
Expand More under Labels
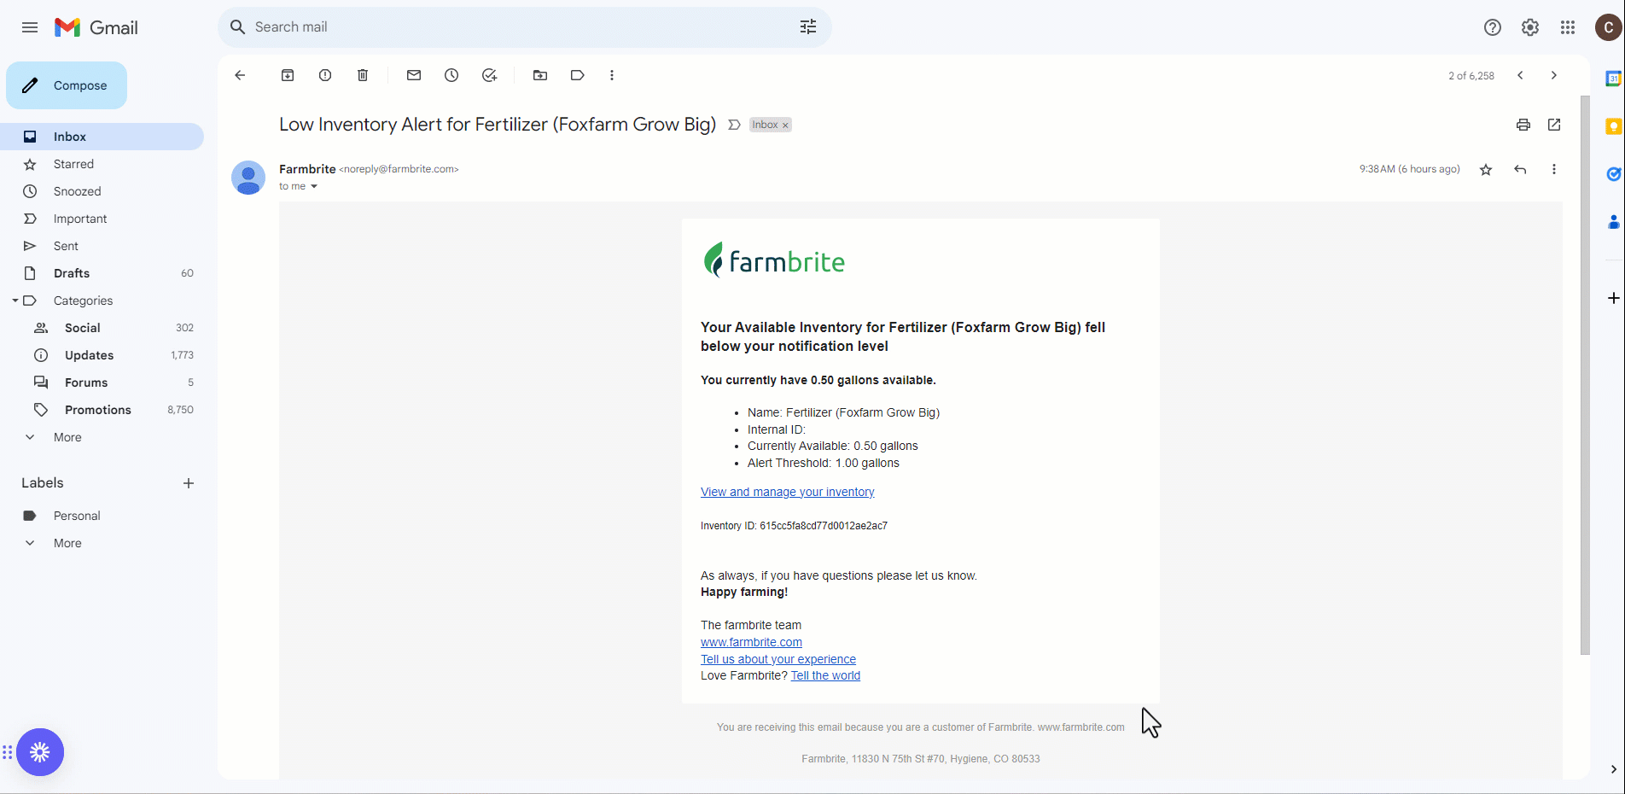67,543
